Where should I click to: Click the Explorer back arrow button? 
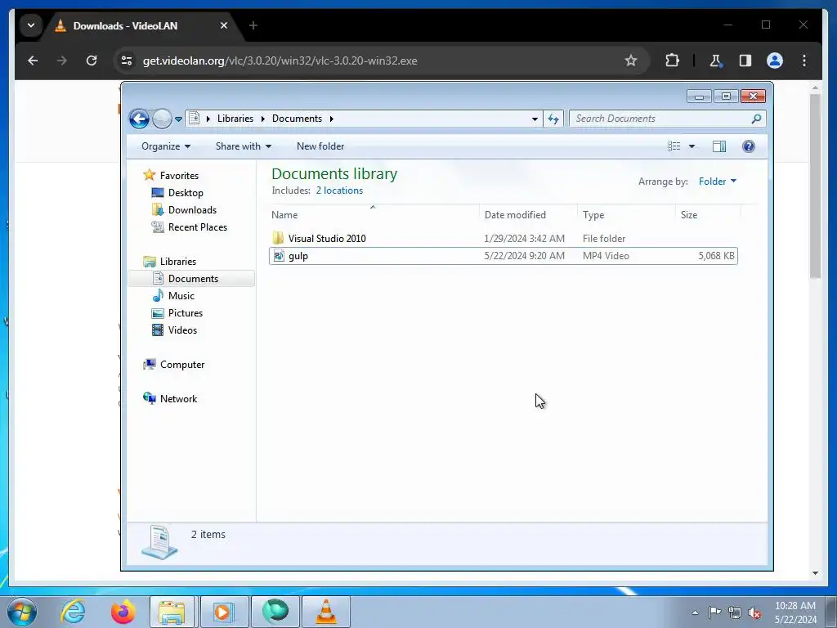tap(139, 119)
